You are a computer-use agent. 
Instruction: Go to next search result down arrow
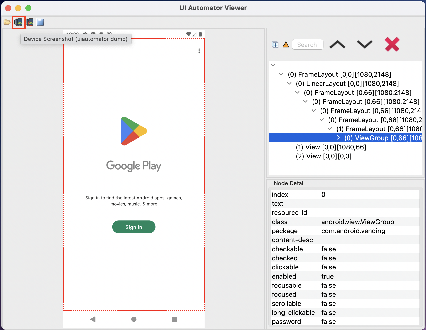click(x=365, y=45)
